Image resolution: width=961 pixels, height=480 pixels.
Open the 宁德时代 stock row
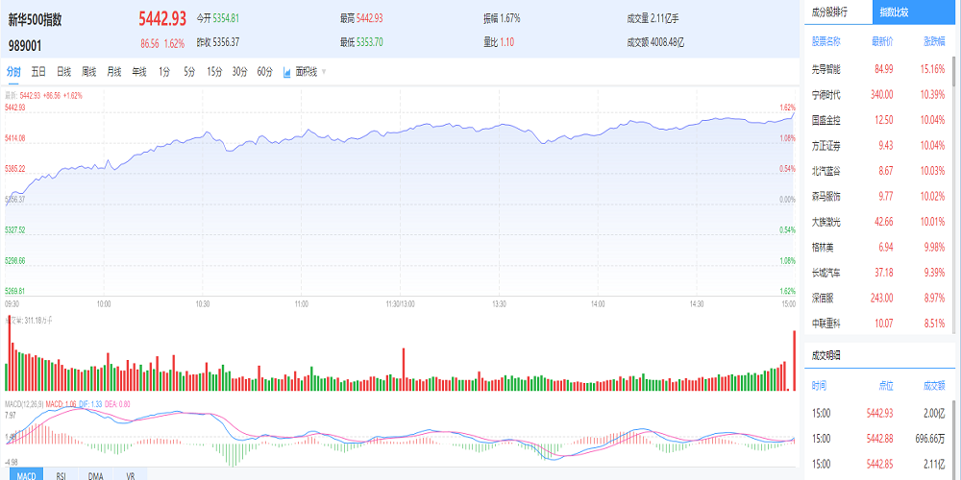tap(826, 94)
